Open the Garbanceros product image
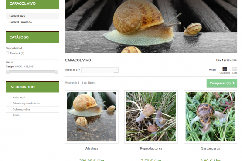Image resolution: width=242 pixels, height=161 pixels. point(210,117)
